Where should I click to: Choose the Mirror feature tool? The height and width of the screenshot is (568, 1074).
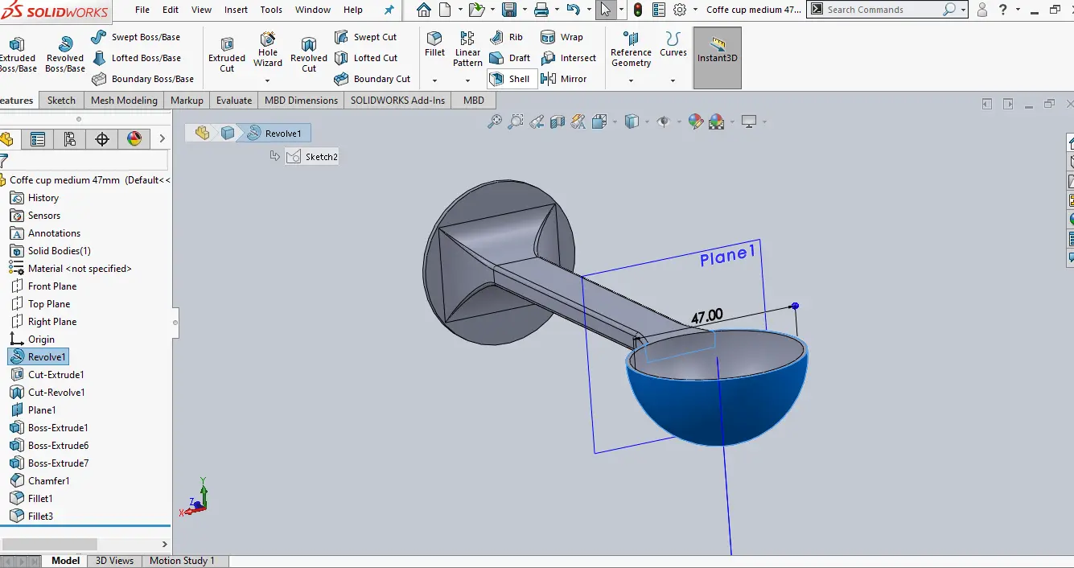coord(565,79)
